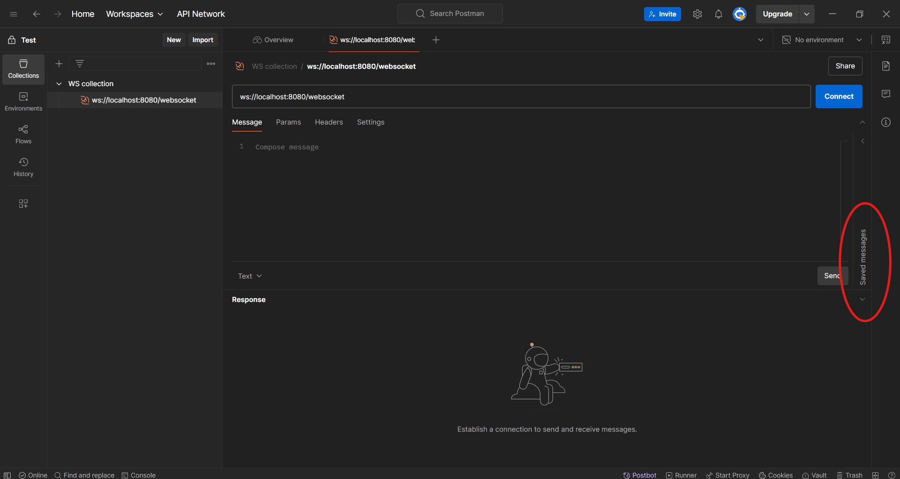The image size is (900, 479).
Task: Open Runner from the status bar
Action: pyautogui.click(x=681, y=475)
